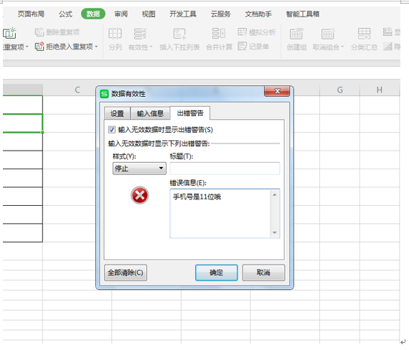
Task: Click the 创建组 group icon
Action: tap(296, 34)
